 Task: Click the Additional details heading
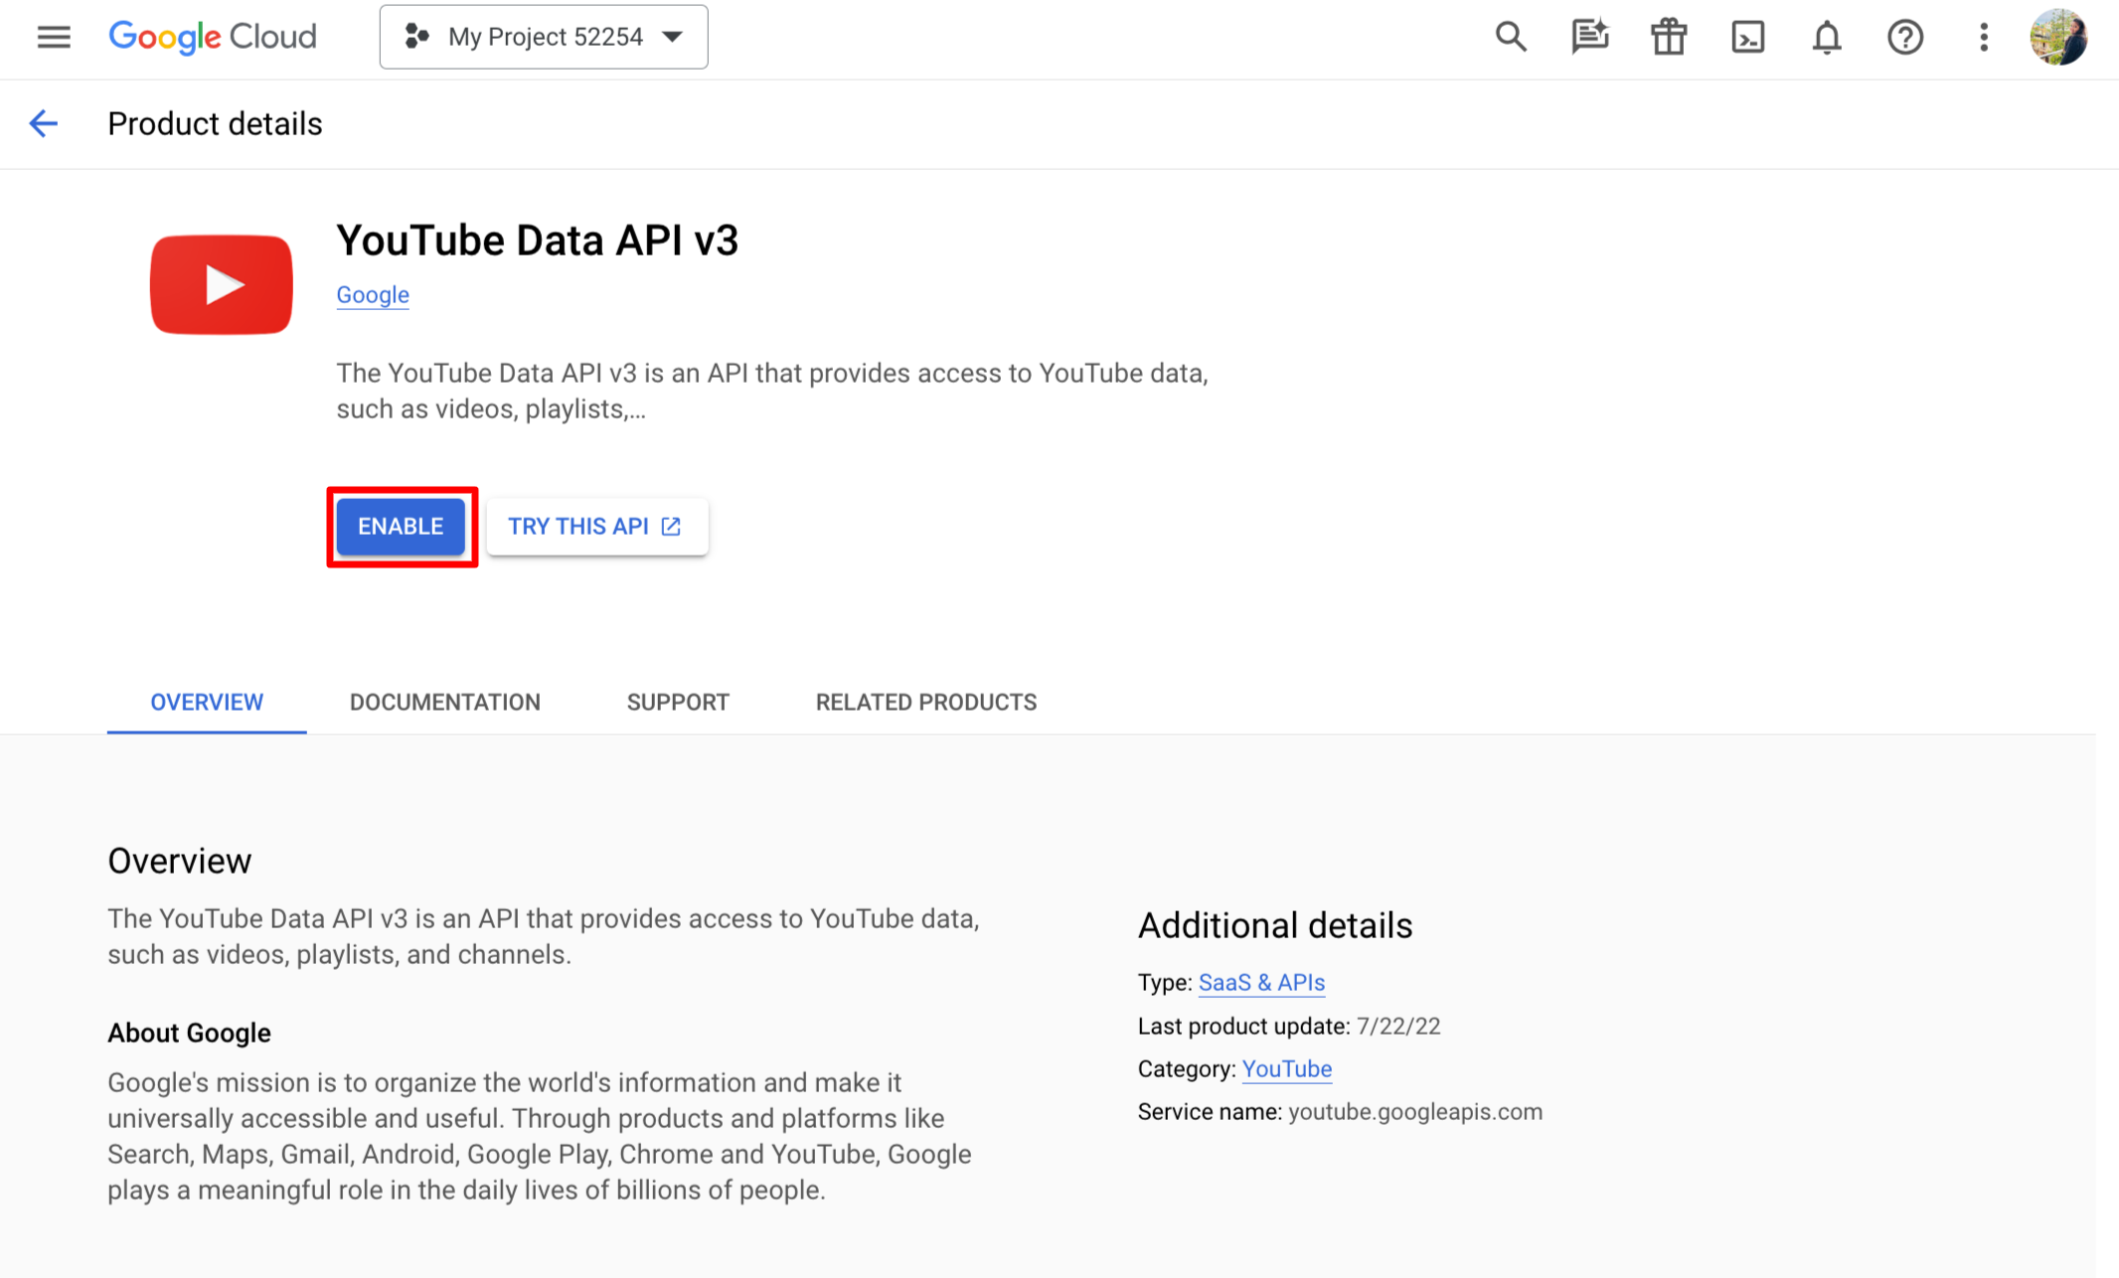[1275, 925]
